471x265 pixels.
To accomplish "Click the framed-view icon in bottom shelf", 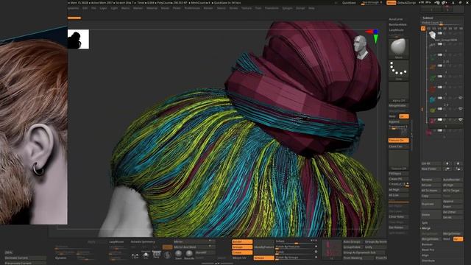I will tap(157, 255).
